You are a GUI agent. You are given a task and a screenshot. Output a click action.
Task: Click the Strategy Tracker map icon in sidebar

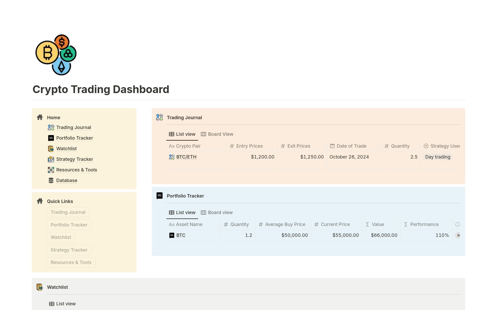click(x=51, y=159)
